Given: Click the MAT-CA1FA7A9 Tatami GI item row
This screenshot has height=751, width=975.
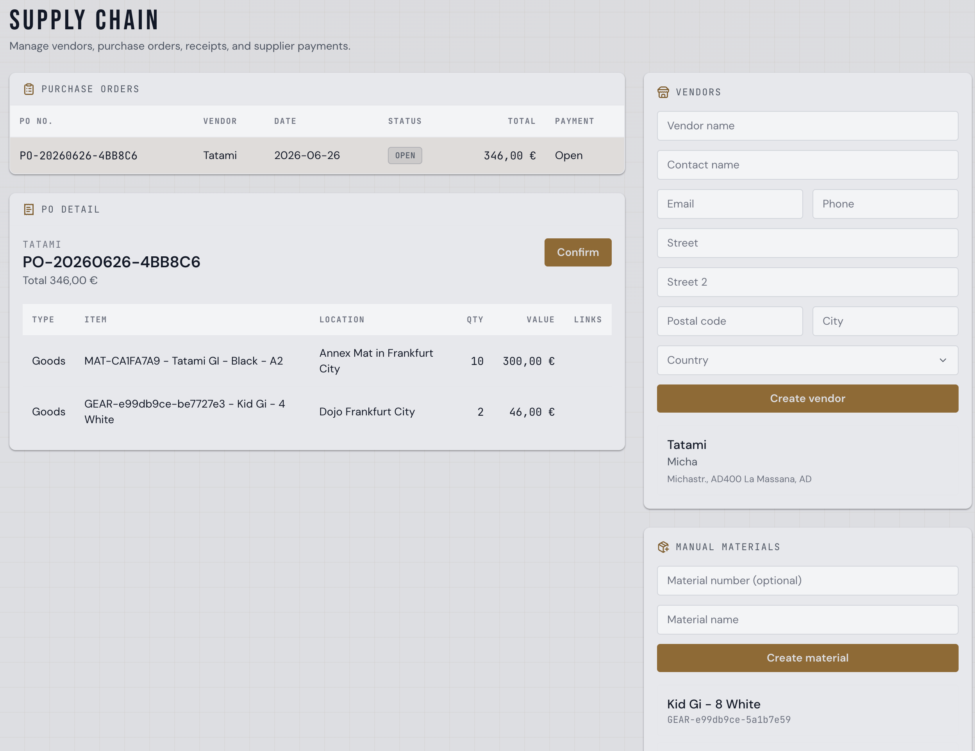Looking at the screenshot, I should (317, 361).
